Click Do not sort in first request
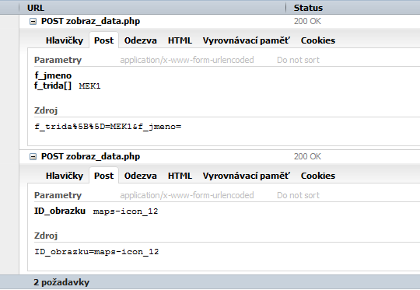The width and height of the screenshot is (420, 290). point(298,60)
